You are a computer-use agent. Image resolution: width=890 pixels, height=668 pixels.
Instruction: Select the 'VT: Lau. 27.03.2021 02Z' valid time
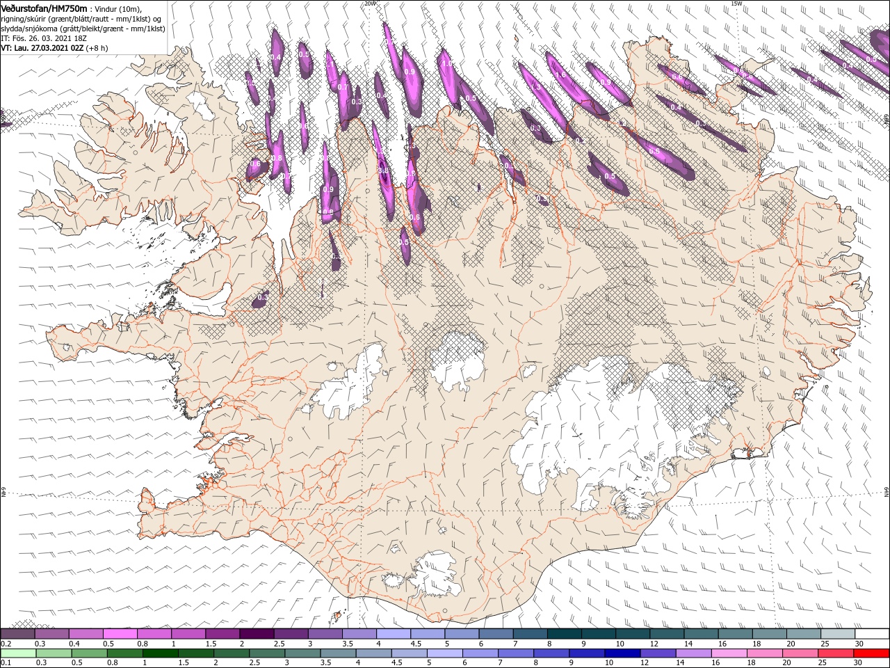point(42,48)
